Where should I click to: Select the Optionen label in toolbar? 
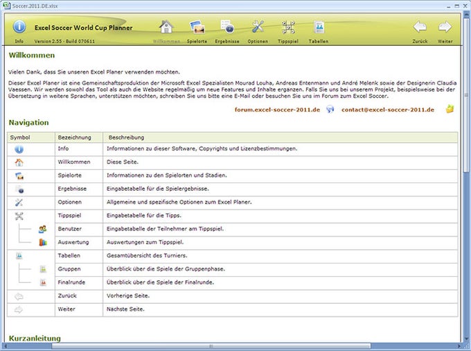coord(258,41)
